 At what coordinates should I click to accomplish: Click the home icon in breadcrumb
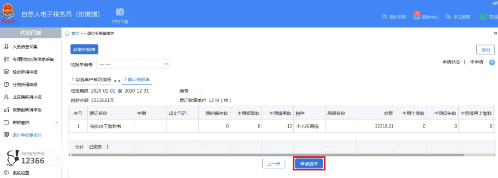click(x=67, y=33)
